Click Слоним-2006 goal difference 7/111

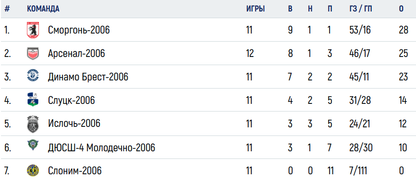pos(358,171)
